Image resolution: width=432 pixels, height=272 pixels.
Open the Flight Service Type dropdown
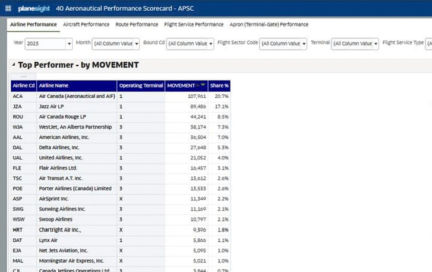[428, 44]
